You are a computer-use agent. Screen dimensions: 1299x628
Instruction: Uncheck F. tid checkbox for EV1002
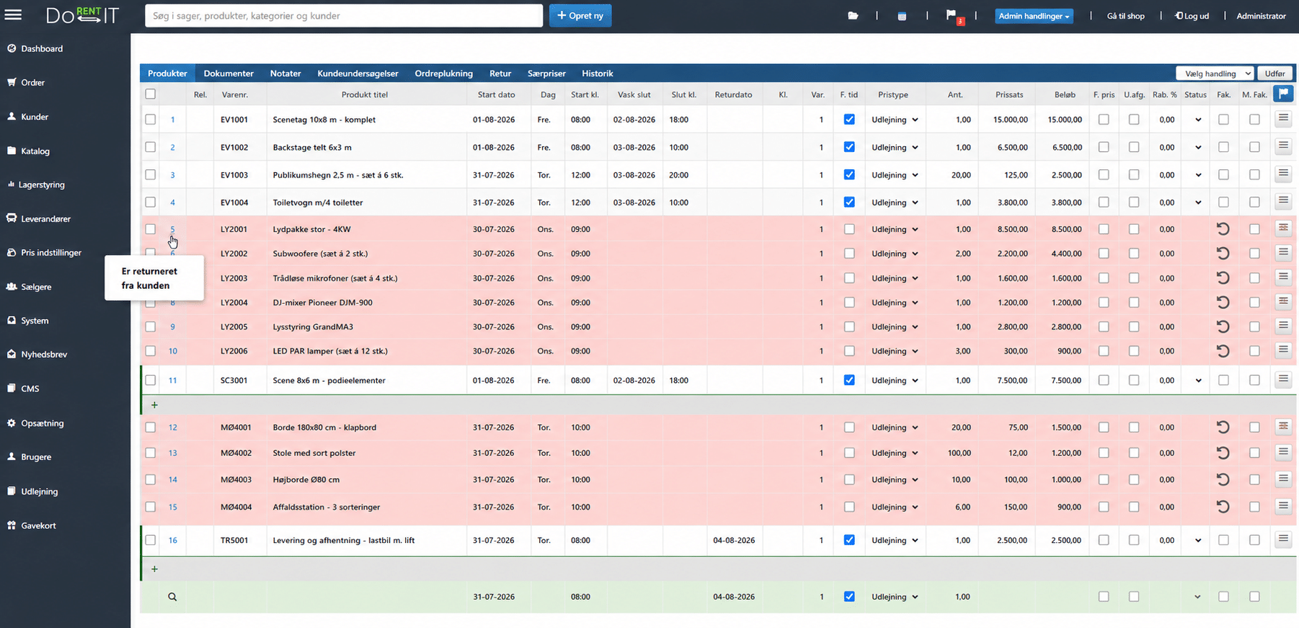849,147
